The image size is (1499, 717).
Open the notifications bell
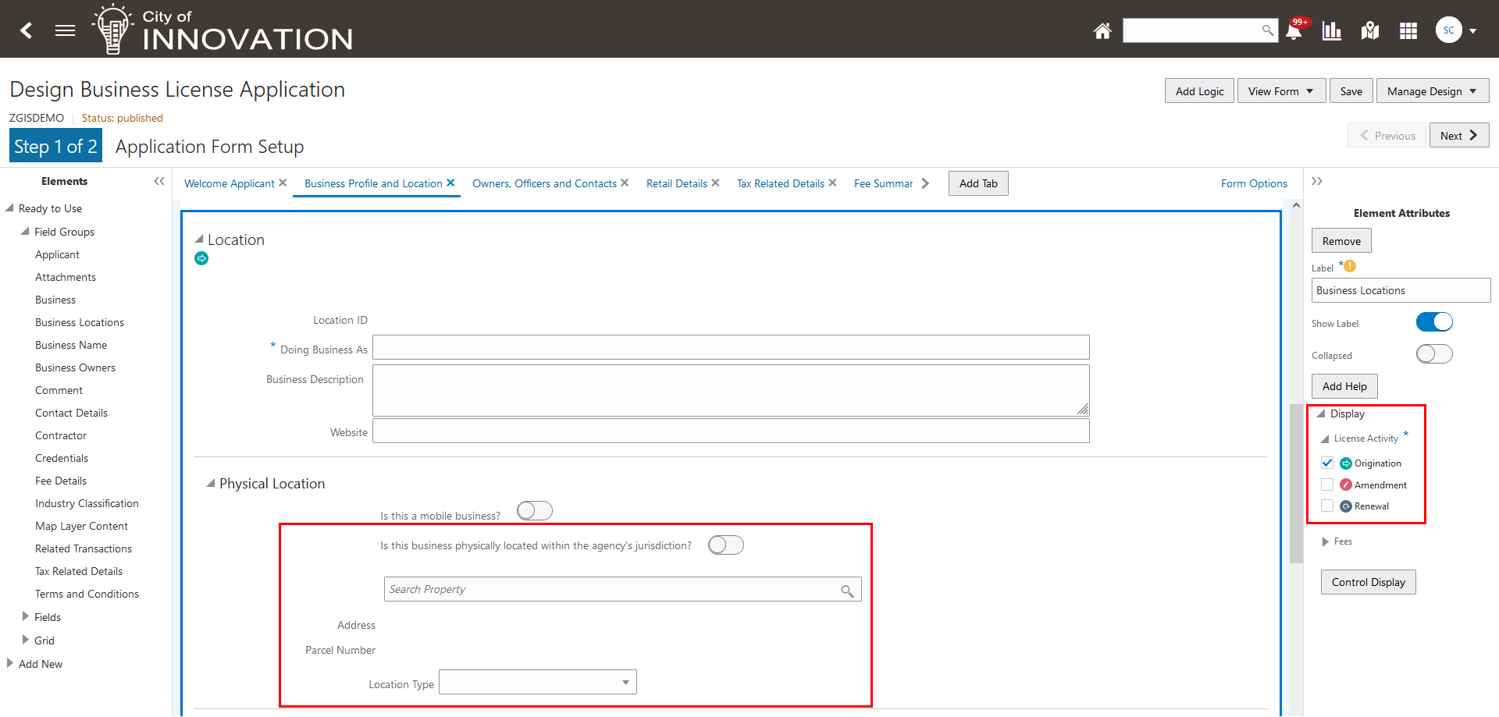(x=1294, y=30)
